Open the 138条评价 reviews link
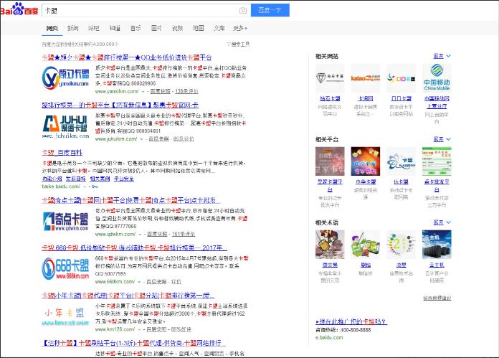Screen dimensions: 499x358 tap(186, 92)
